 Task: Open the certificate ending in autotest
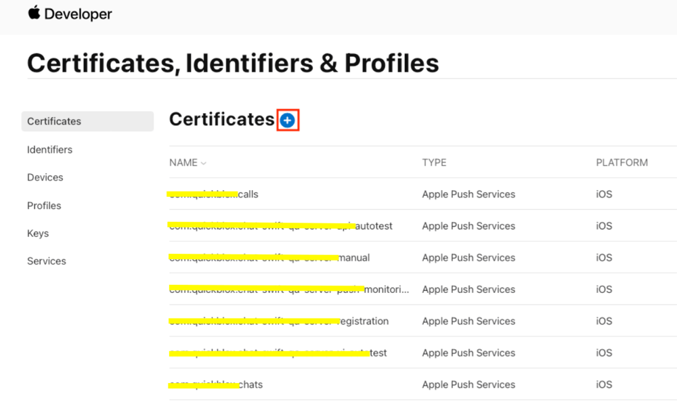click(281, 226)
